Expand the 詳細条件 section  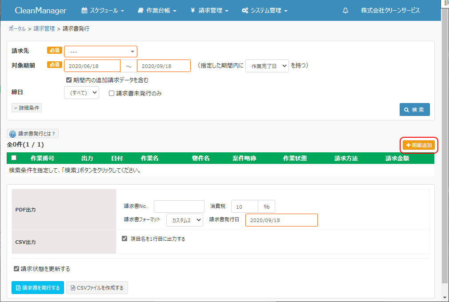27,107
